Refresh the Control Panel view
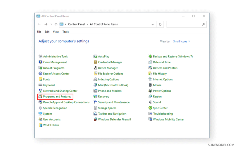 tap(160, 24)
